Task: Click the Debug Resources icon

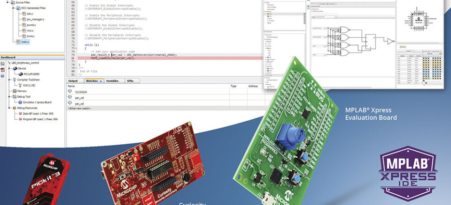Action: (15, 108)
